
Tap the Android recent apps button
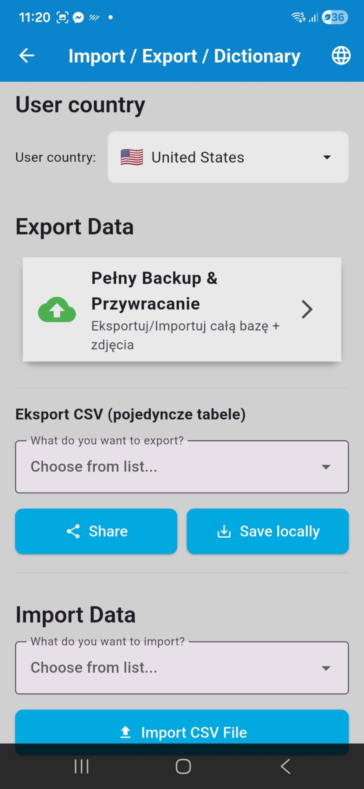coord(81,767)
